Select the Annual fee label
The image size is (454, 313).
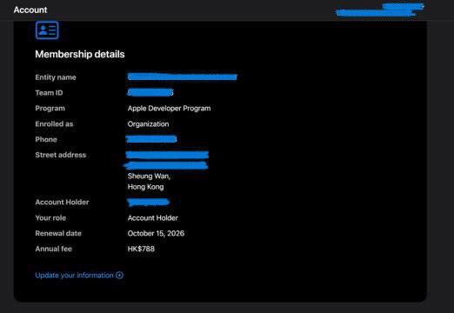(x=54, y=249)
